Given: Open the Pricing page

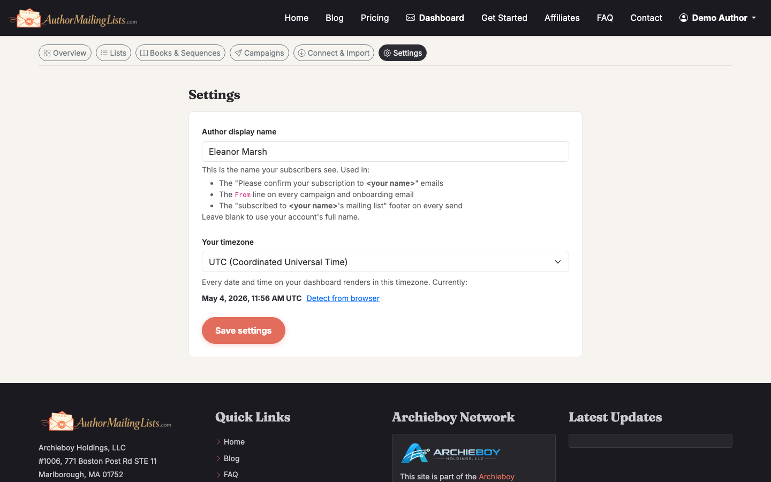Looking at the screenshot, I should (x=375, y=18).
